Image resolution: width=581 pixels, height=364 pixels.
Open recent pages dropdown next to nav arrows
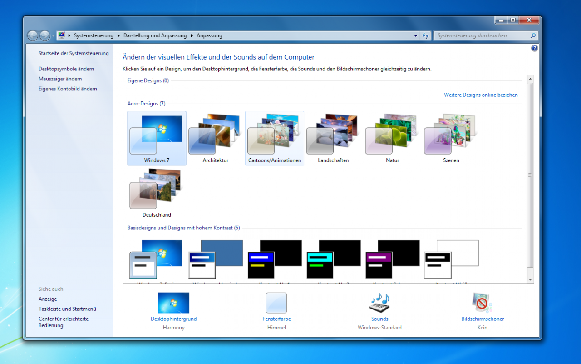[53, 35]
